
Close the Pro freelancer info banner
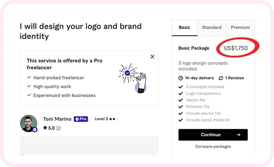pos(152,57)
